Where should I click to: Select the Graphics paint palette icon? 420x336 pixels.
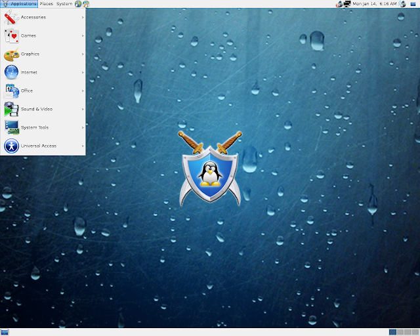(11, 54)
